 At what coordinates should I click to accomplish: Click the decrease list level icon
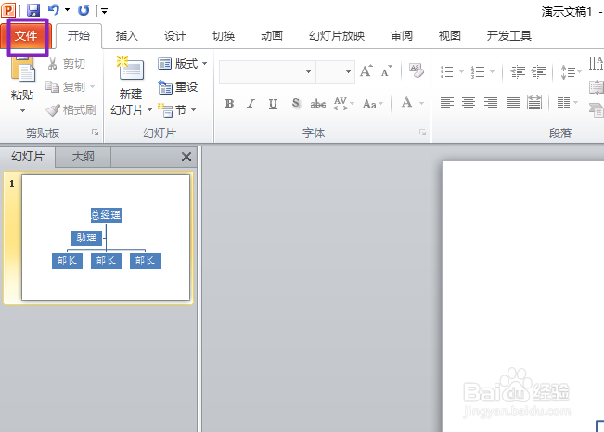pyautogui.click(x=518, y=72)
